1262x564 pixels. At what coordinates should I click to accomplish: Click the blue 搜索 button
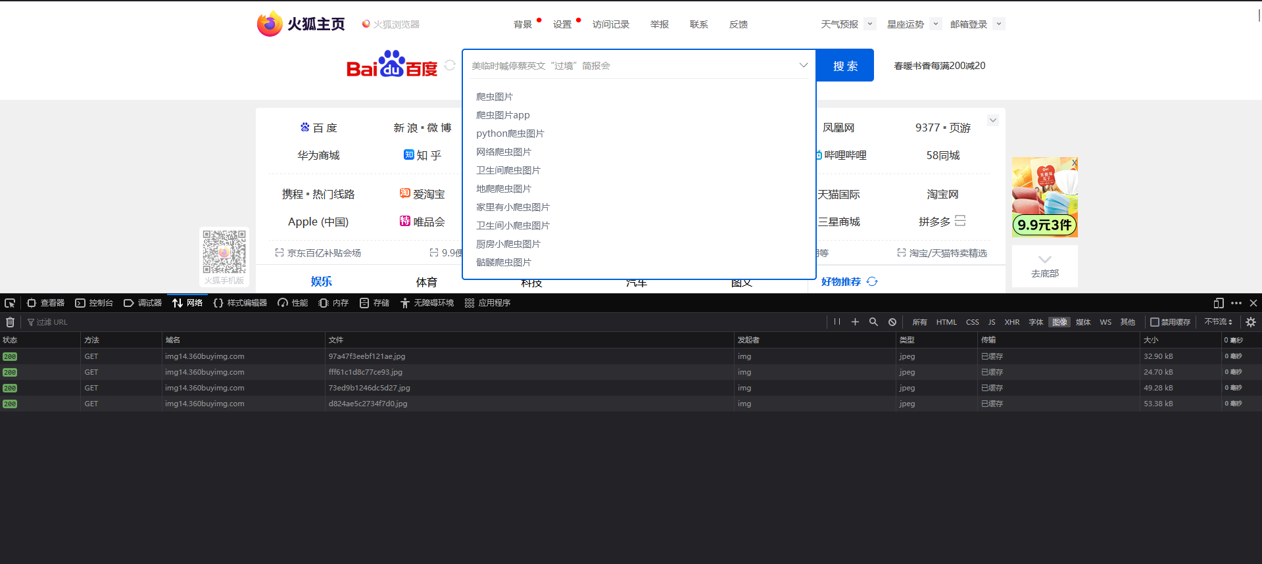point(845,65)
